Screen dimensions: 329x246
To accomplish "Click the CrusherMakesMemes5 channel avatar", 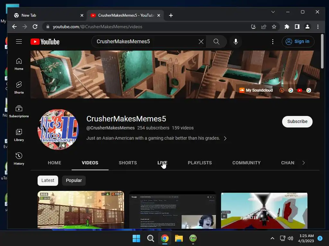I will click(58, 129).
